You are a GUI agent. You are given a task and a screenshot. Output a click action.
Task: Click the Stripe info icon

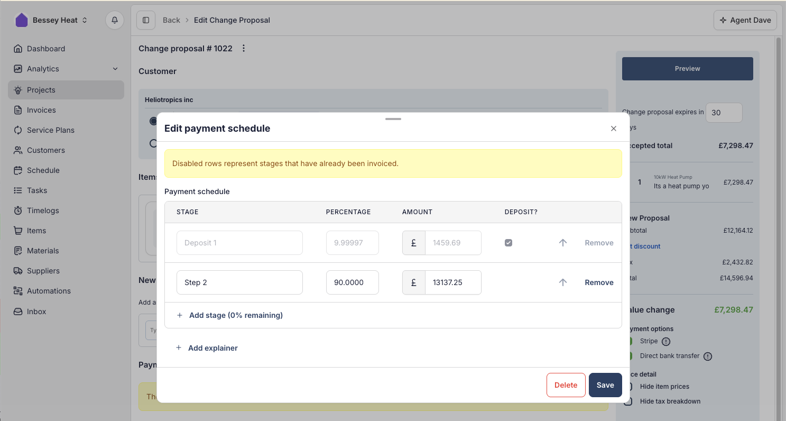click(666, 341)
